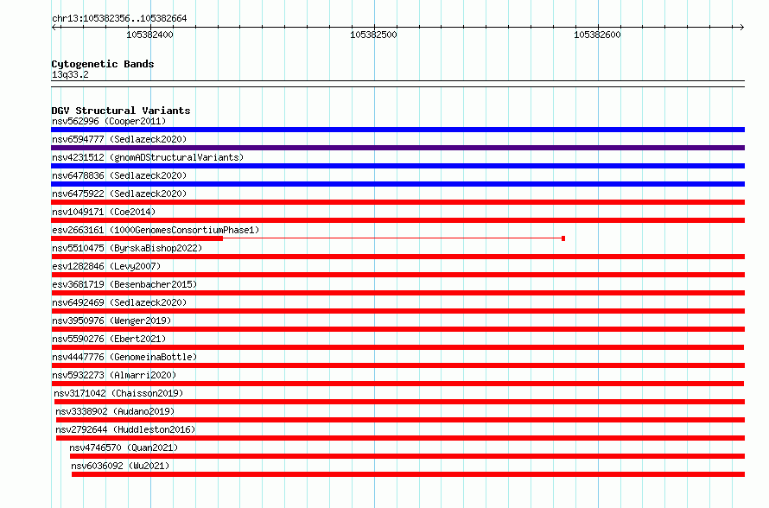Click the esv2663161 1000GenomesConsortiumPhase1 label
769x508 pixels.
click(x=156, y=230)
